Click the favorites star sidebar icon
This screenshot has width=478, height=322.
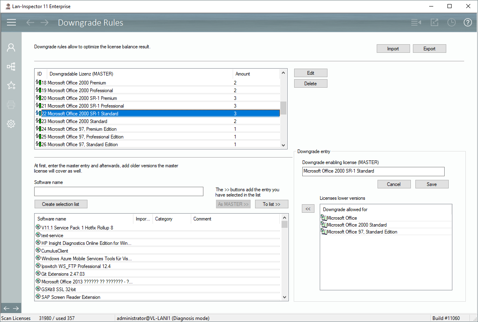(11, 85)
